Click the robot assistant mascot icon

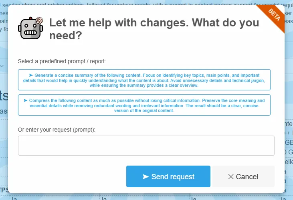(x=30, y=28)
